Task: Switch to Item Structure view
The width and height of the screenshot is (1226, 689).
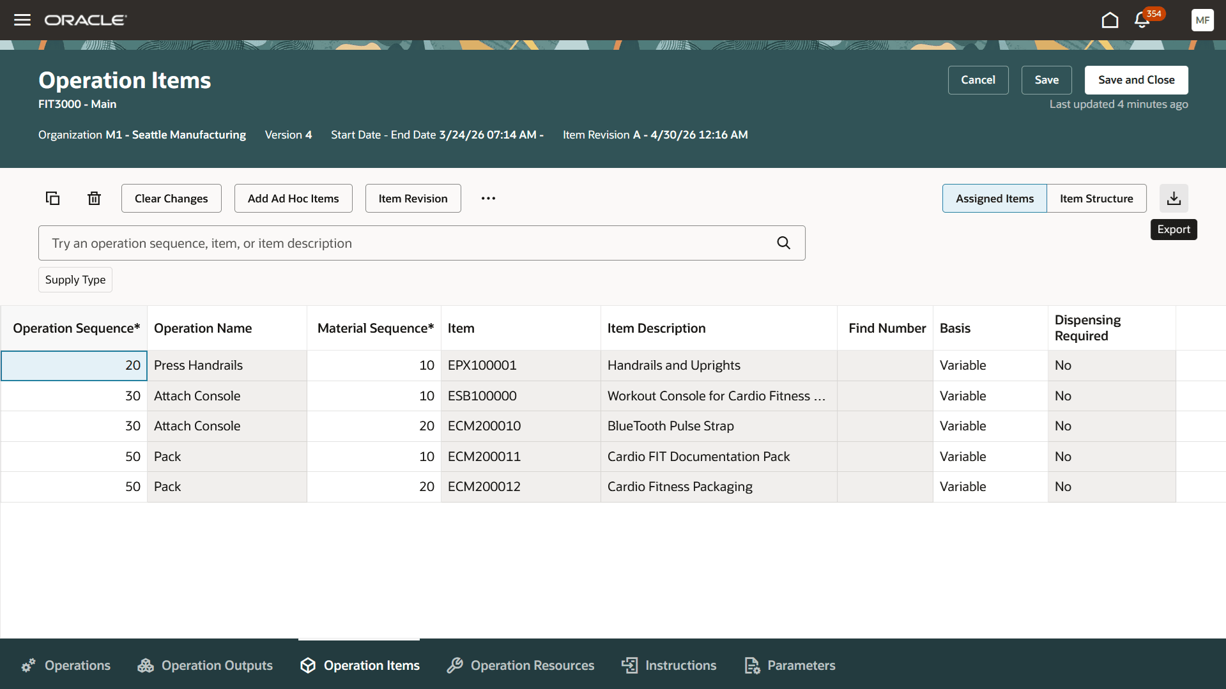Action: [x=1096, y=199]
